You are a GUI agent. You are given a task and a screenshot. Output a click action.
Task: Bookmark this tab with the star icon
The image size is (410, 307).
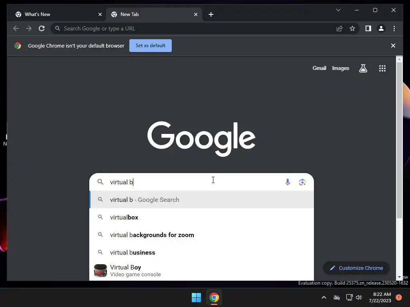[352, 28]
